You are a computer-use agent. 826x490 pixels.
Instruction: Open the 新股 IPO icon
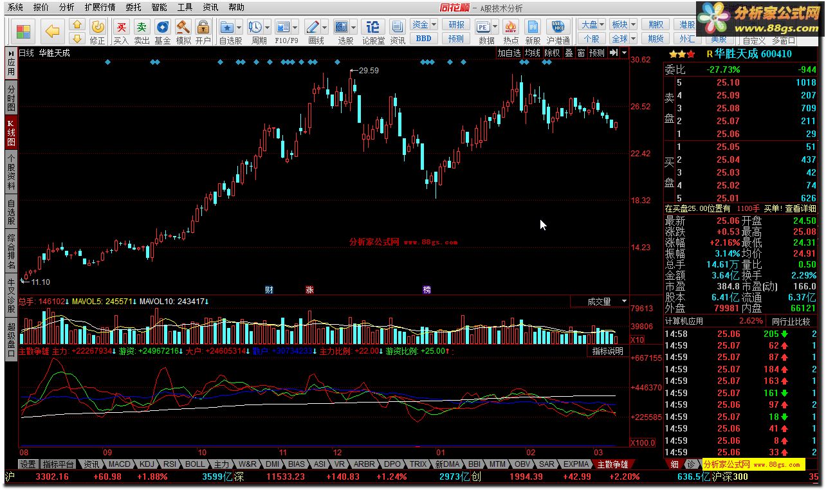(x=533, y=27)
